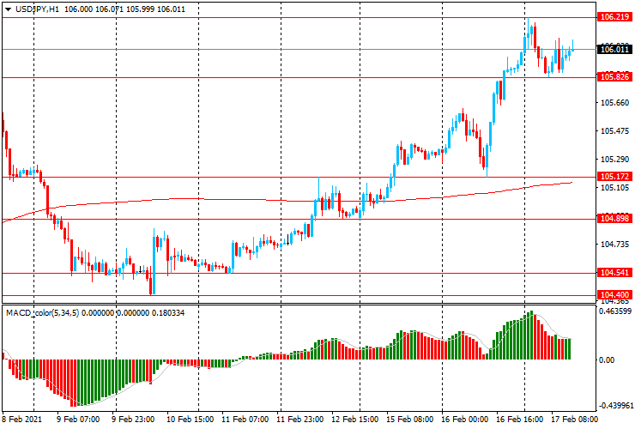This screenshot has height=429, width=635.
Task: Click the MACD scale value -0.439961
Action: (x=615, y=406)
